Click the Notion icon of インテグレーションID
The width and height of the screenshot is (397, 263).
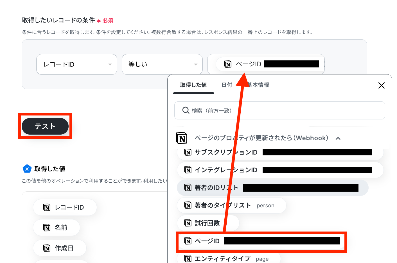click(188, 170)
